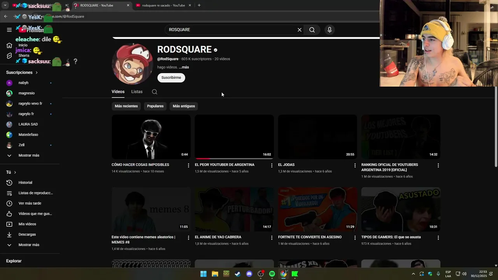Open the Windows Start menu
The width and height of the screenshot is (498, 280).
point(203,274)
